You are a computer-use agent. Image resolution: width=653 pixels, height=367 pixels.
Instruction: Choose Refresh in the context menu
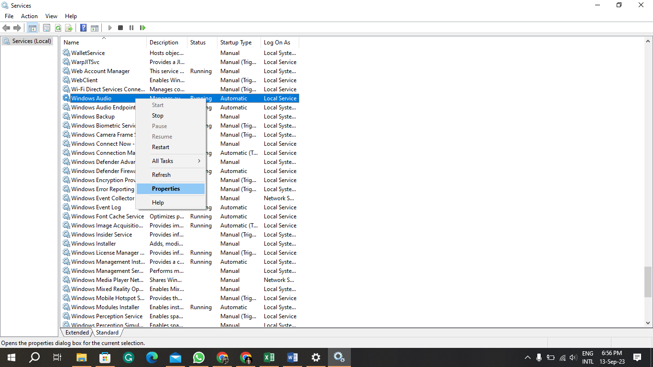pyautogui.click(x=171, y=175)
